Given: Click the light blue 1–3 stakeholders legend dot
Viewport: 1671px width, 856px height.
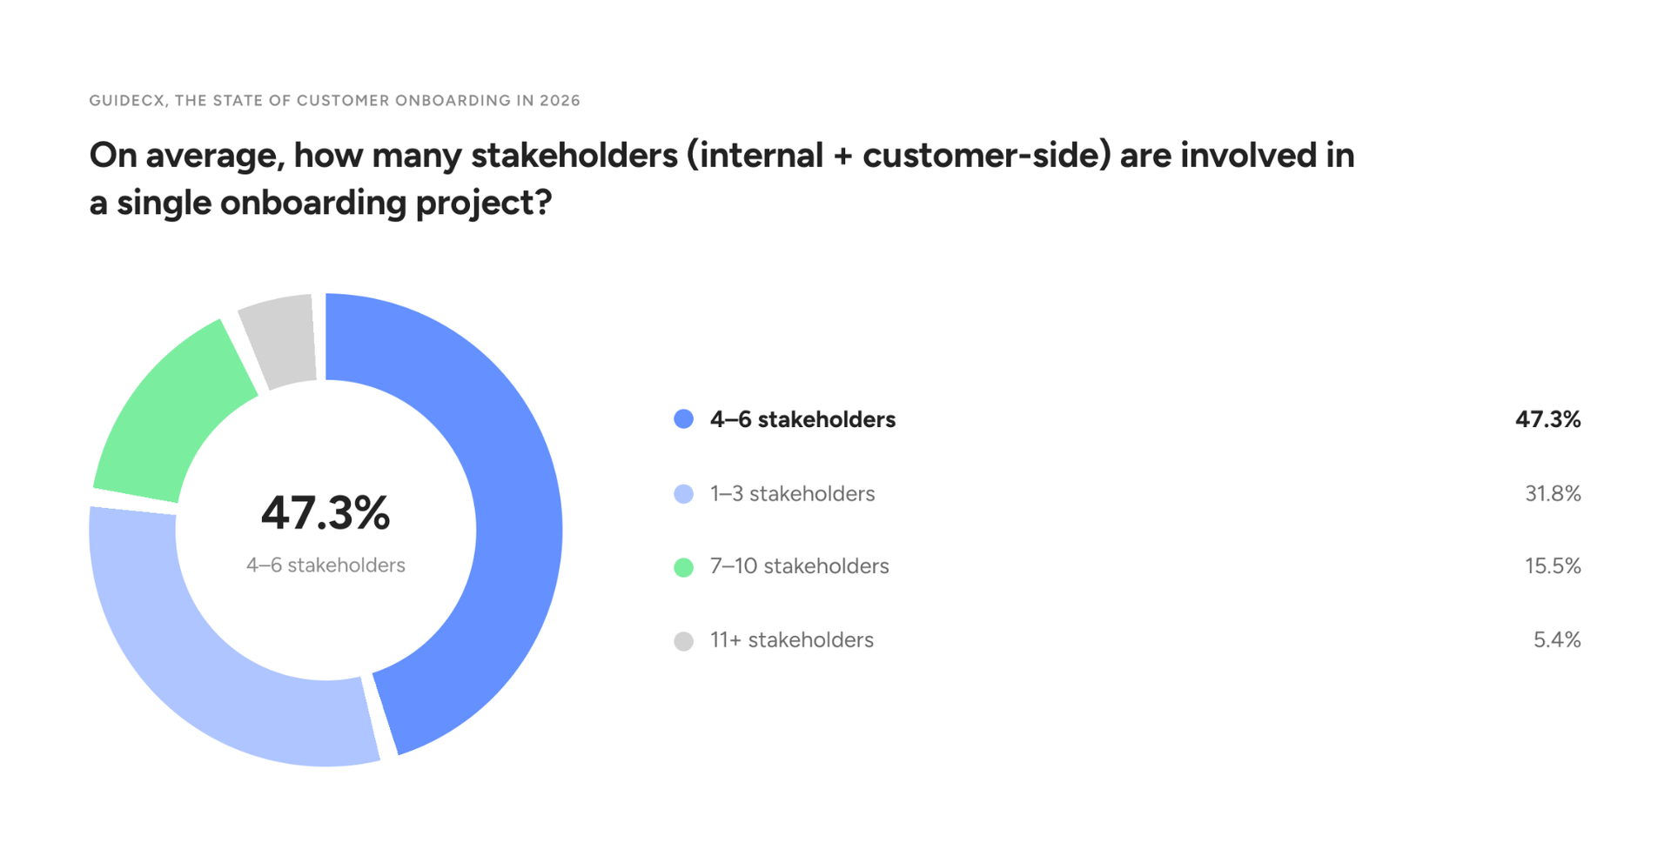Looking at the screenshot, I should [684, 494].
